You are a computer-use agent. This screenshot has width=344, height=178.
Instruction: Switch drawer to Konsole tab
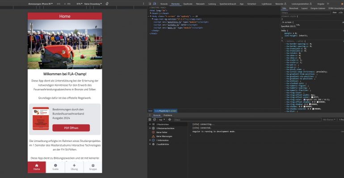(x=157, y=115)
